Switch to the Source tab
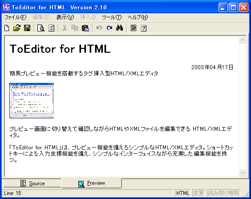251x199 pixels. (32, 183)
